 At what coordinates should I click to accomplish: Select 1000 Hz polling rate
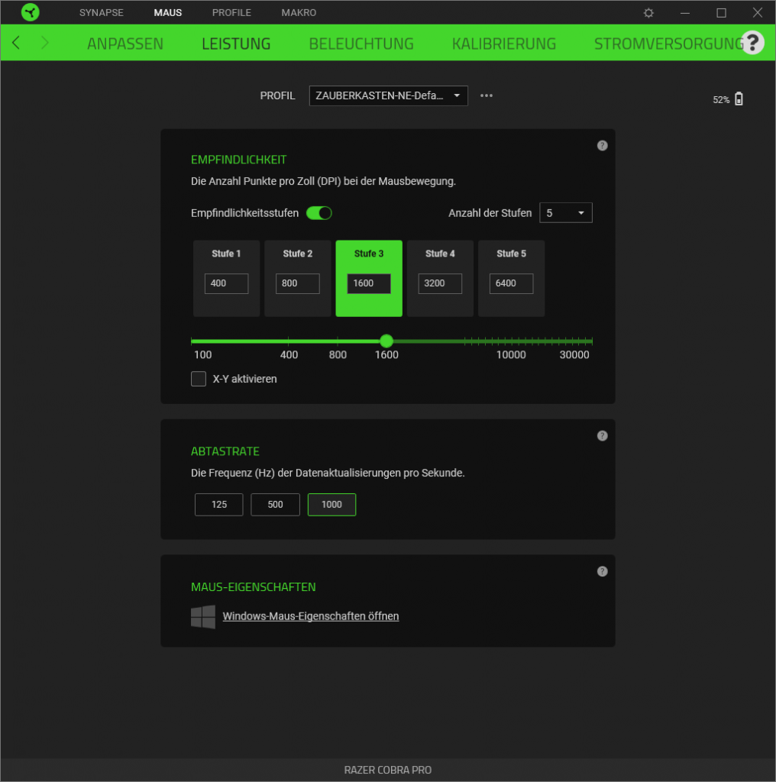331,504
